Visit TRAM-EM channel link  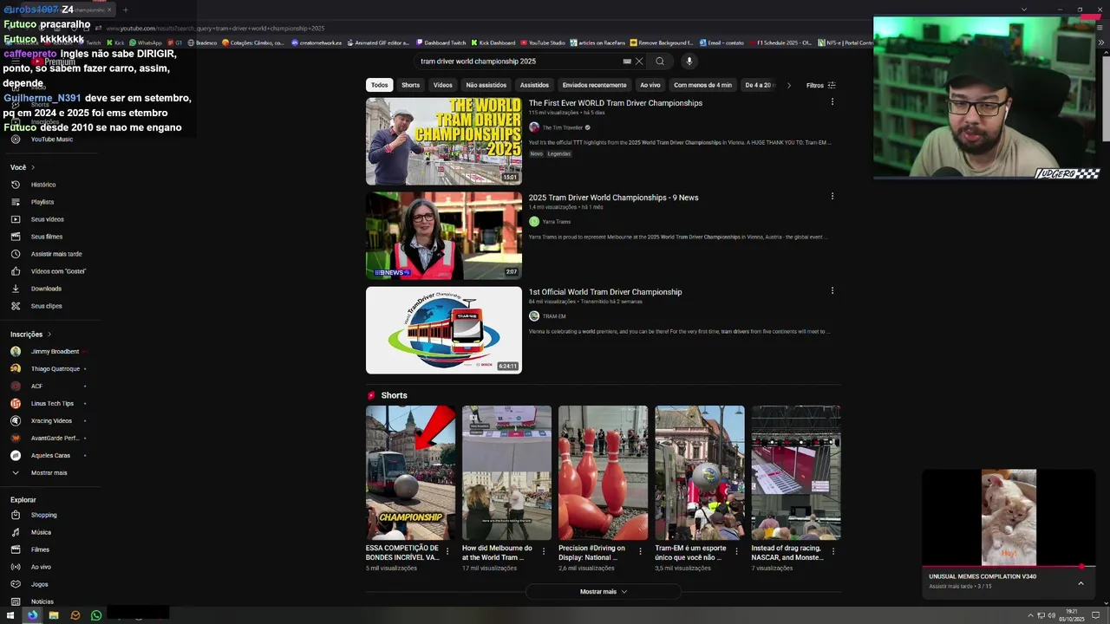pyautogui.click(x=554, y=316)
